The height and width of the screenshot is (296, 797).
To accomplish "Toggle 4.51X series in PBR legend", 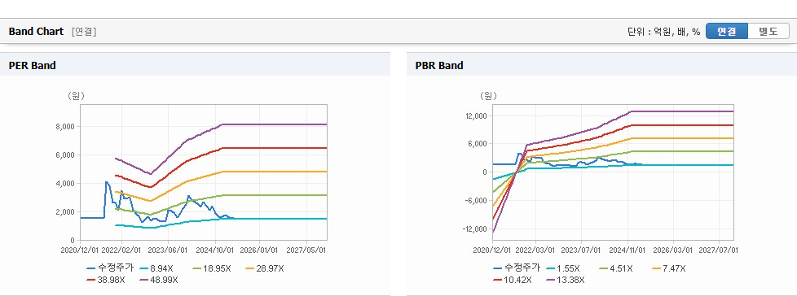I will click(x=615, y=268).
